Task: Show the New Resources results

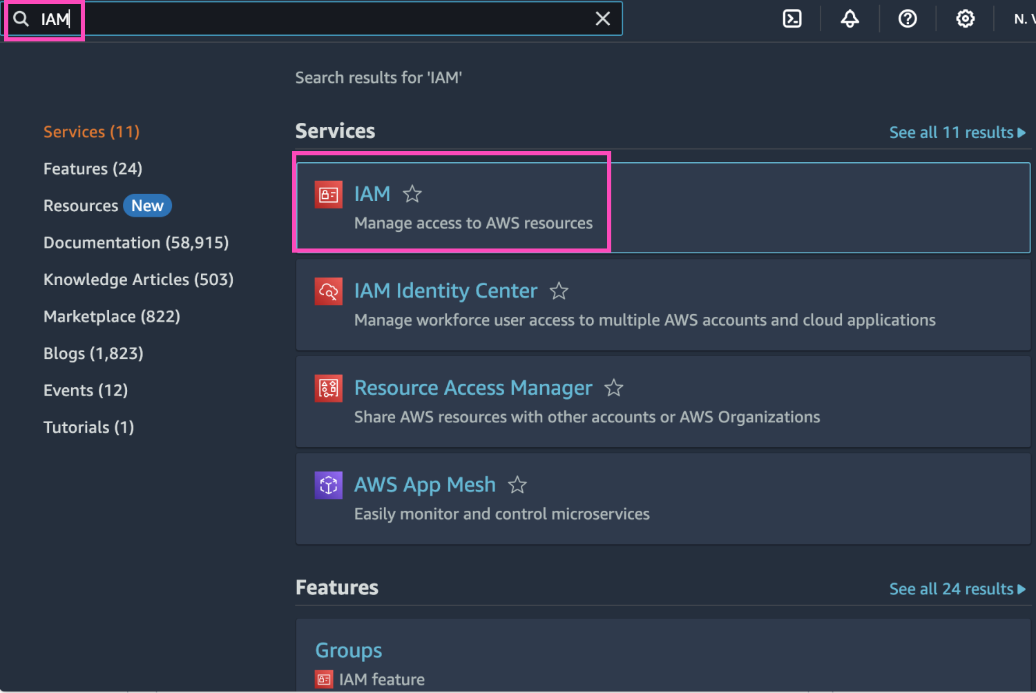Action: (107, 205)
